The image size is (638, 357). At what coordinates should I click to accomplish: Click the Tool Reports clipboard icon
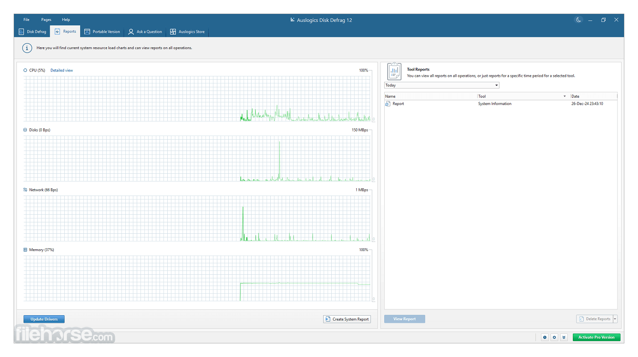point(394,71)
